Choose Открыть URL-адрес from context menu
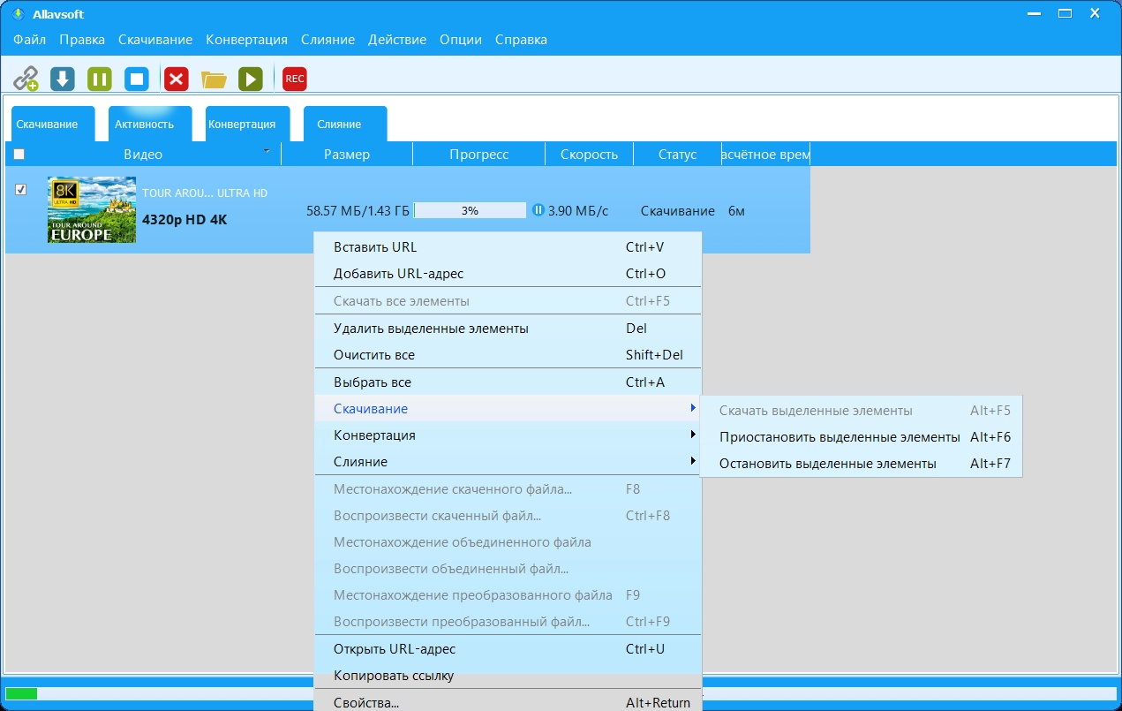This screenshot has height=711, width=1122. pyautogui.click(x=508, y=649)
